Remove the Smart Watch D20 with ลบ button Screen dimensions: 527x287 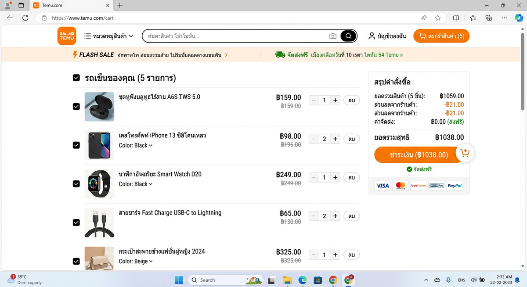pyautogui.click(x=351, y=177)
